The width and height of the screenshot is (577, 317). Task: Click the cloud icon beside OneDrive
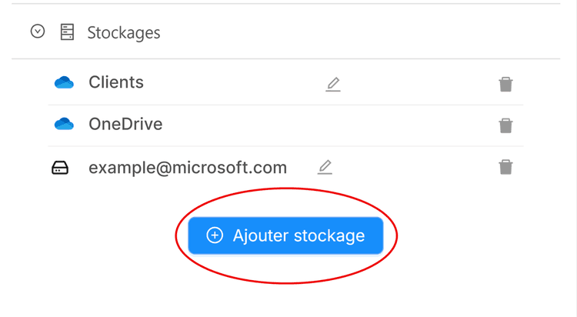click(x=64, y=124)
